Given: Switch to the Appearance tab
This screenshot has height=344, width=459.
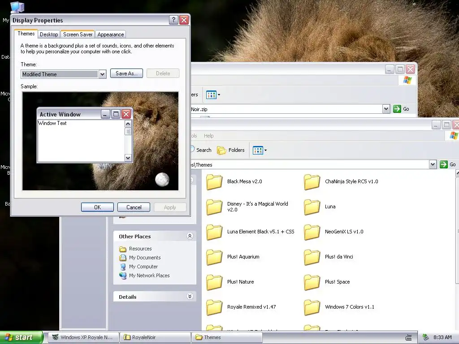Looking at the screenshot, I should pos(110,34).
